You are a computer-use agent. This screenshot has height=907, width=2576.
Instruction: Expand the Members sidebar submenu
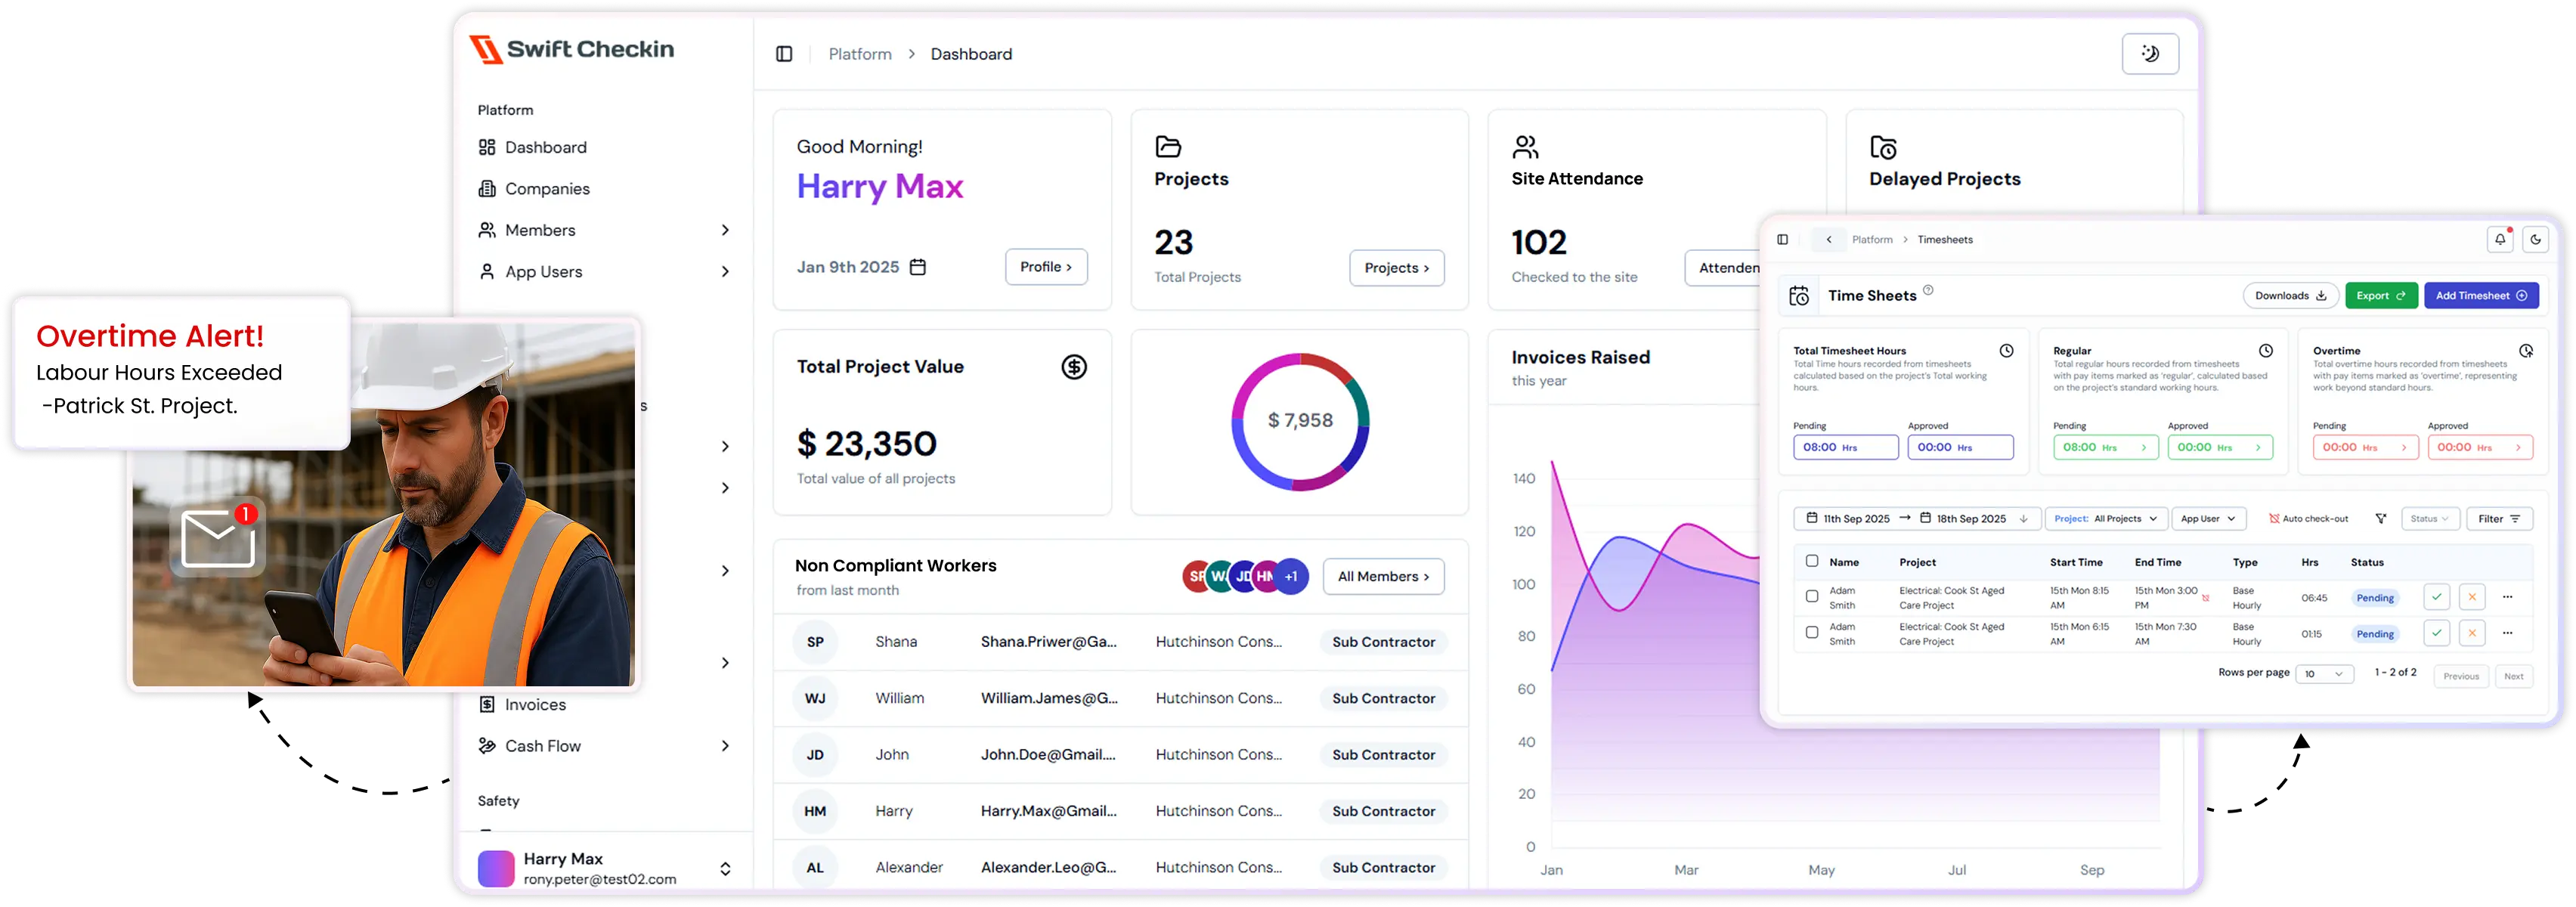pyautogui.click(x=725, y=230)
